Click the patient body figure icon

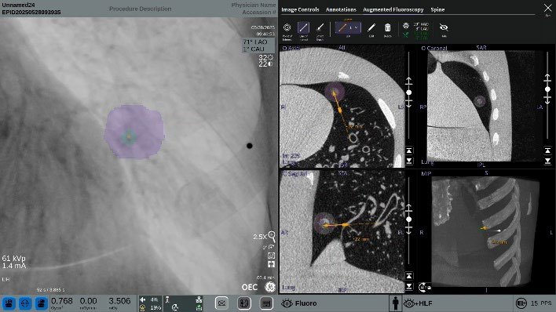395,303
